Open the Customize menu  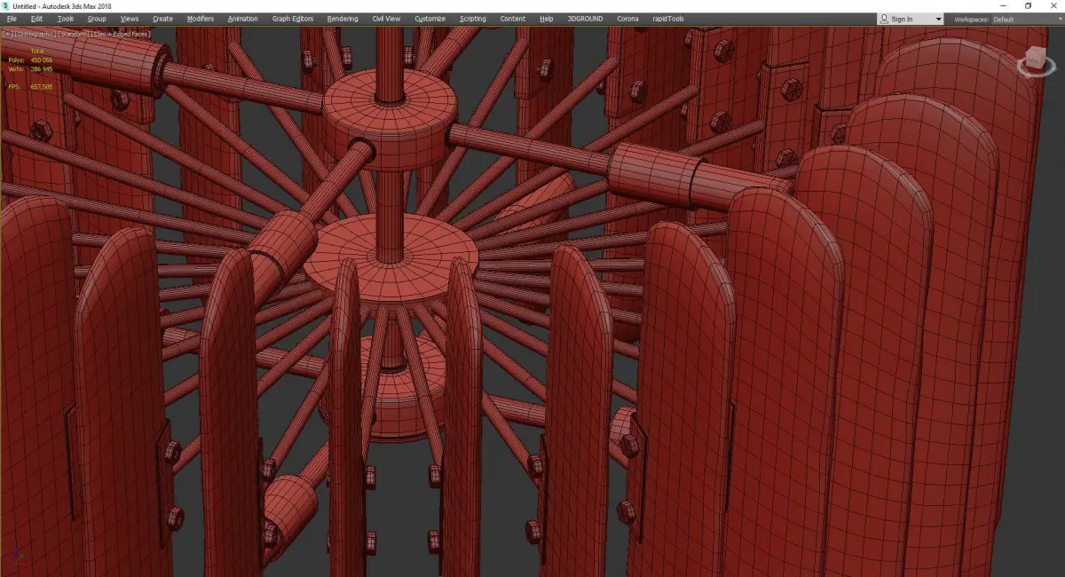click(430, 19)
